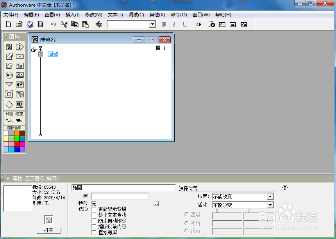Select the Decision icon in palette

point(20,47)
